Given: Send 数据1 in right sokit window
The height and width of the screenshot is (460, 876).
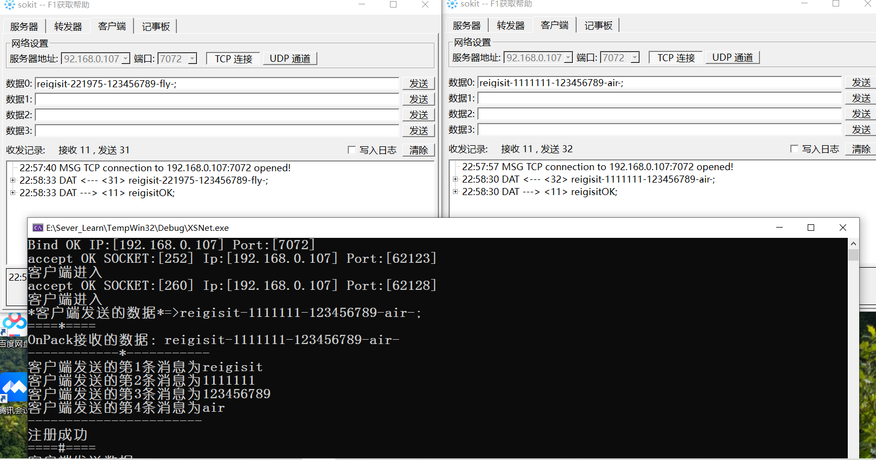Looking at the screenshot, I should [x=861, y=98].
